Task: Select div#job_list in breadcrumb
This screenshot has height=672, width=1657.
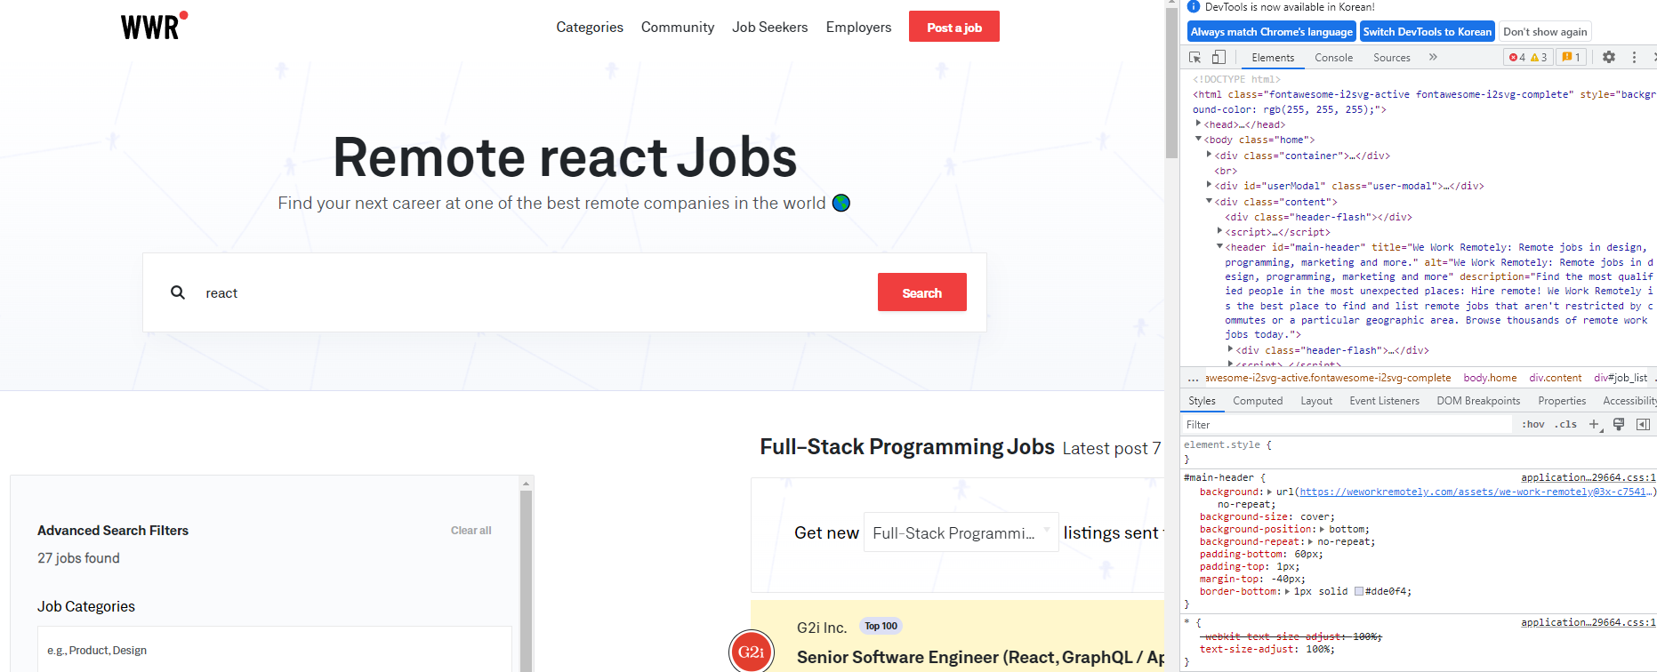Action: (x=1621, y=378)
